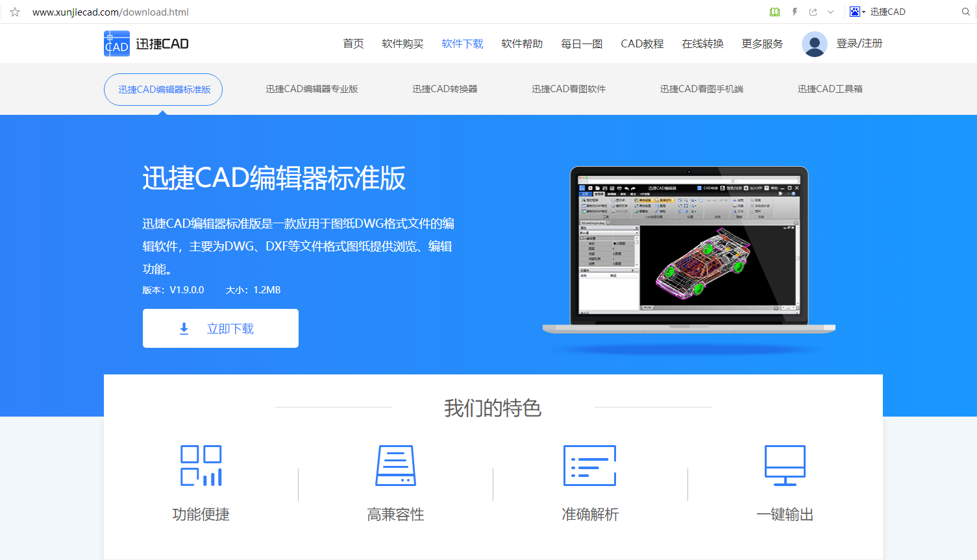
Task: Open the green reader mode book icon
Action: point(774,12)
